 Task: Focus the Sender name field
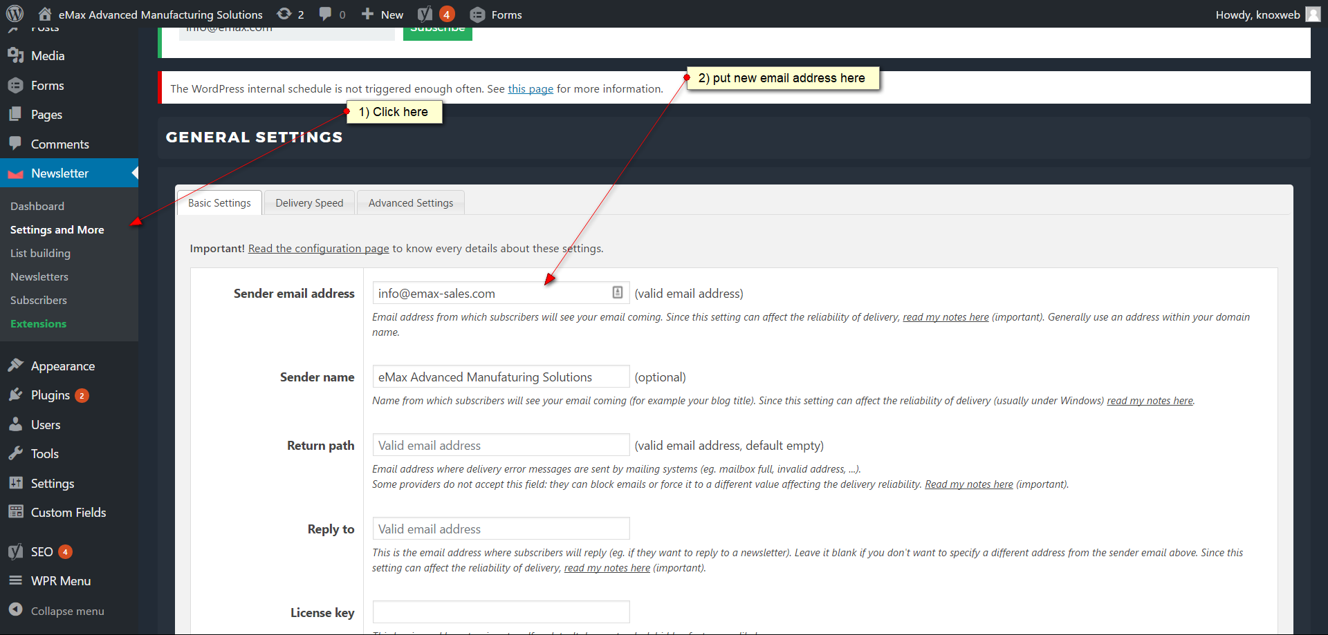501,377
